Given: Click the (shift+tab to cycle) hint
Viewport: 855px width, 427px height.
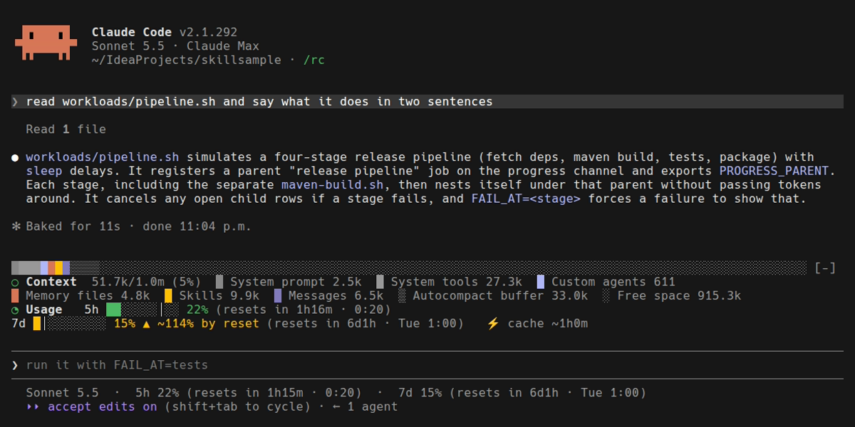Looking at the screenshot, I should click(x=238, y=407).
